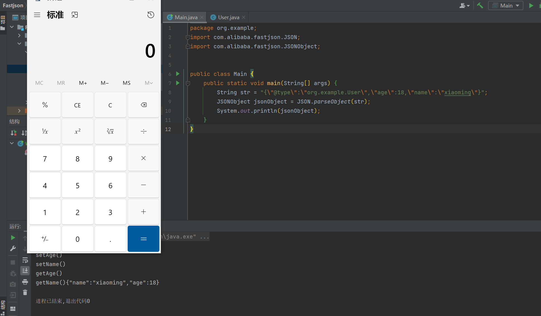This screenshot has height=316, width=541.
Task: Click digit 7 on Calculator keypad
Action: tap(45, 158)
